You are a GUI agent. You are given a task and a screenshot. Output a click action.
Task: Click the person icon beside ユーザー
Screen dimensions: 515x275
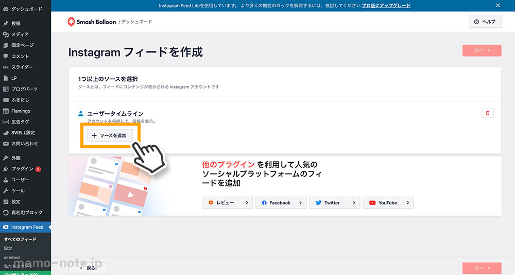tap(6, 180)
